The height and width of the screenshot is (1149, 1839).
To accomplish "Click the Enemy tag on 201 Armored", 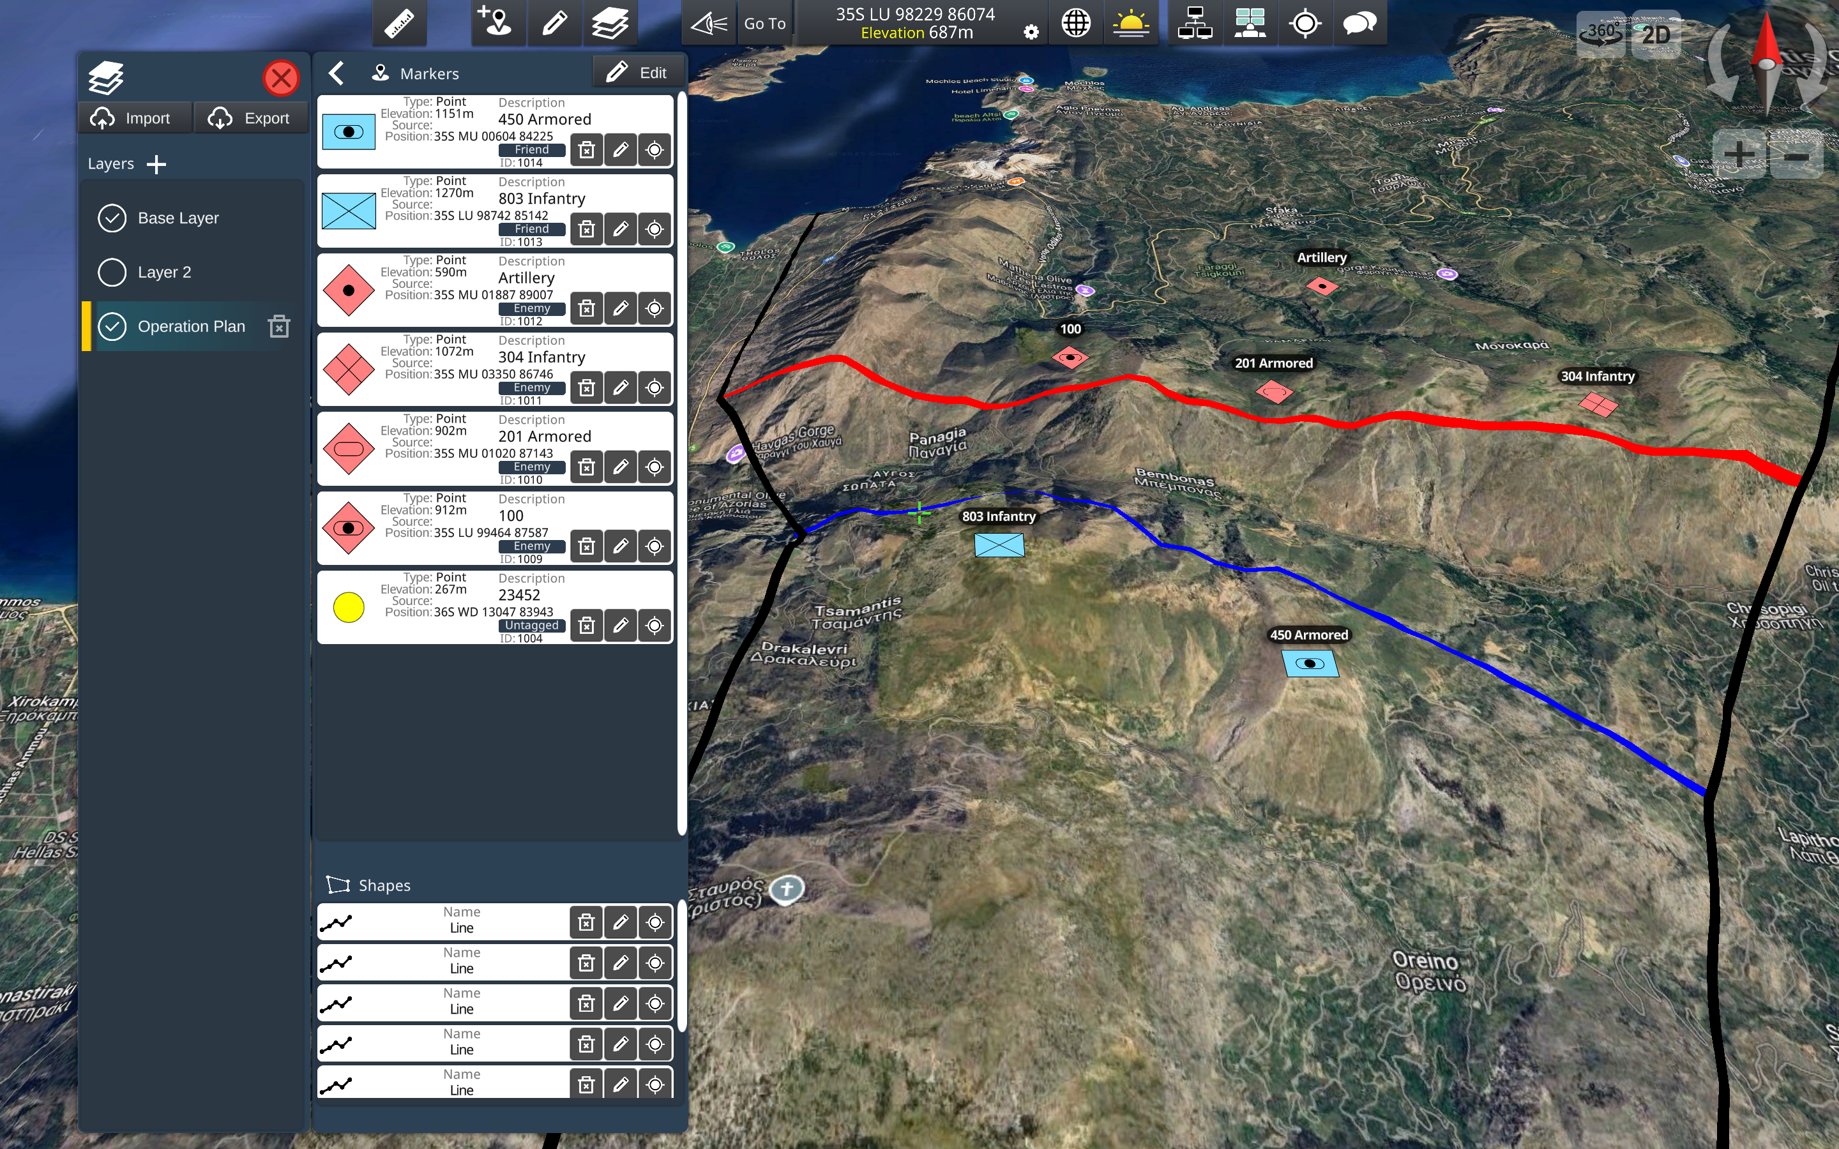I will click(x=532, y=467).
